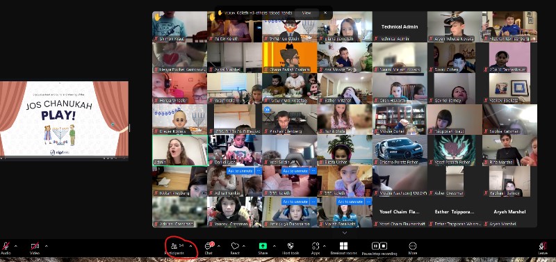Pause the recording
This screenshot has height=262, width=556.
coord(375,246)
